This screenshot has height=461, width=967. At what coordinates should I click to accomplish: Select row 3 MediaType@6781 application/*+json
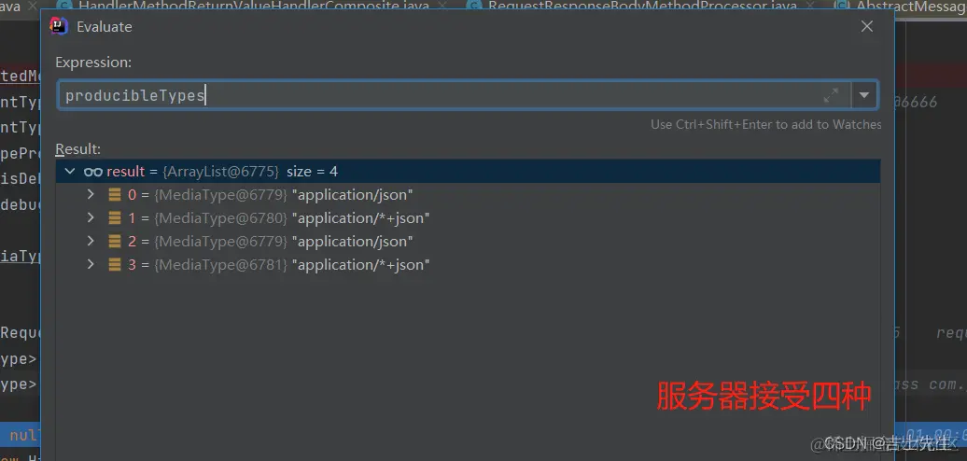468,264
